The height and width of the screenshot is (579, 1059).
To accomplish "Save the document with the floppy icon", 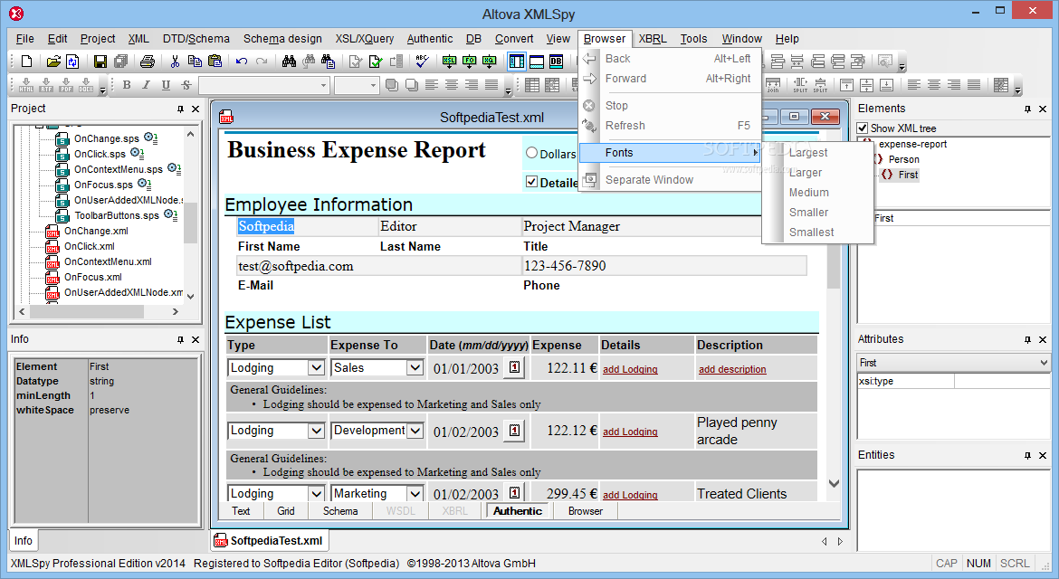I will point(100,62).
